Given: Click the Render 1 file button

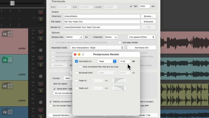Looking at the screenshot, I should pos(145,115).
